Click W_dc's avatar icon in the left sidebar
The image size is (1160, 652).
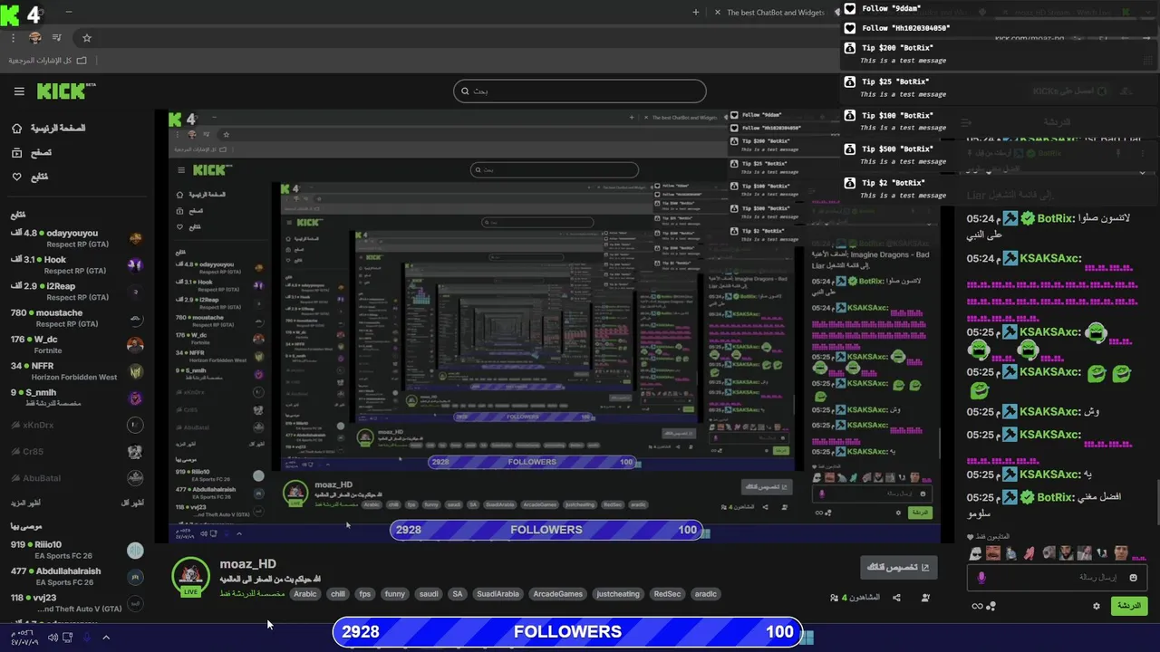pos(135,345)
